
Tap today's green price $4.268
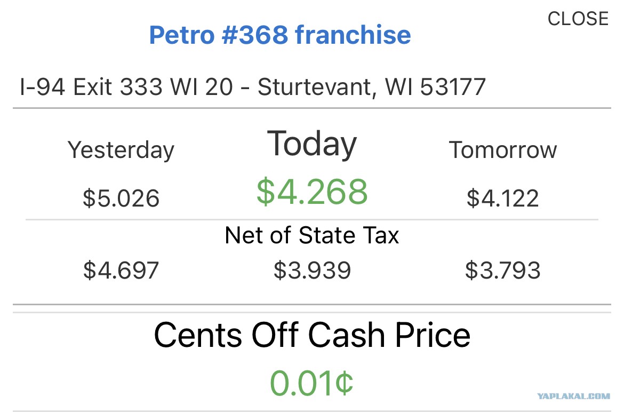[x=312, y=192]
